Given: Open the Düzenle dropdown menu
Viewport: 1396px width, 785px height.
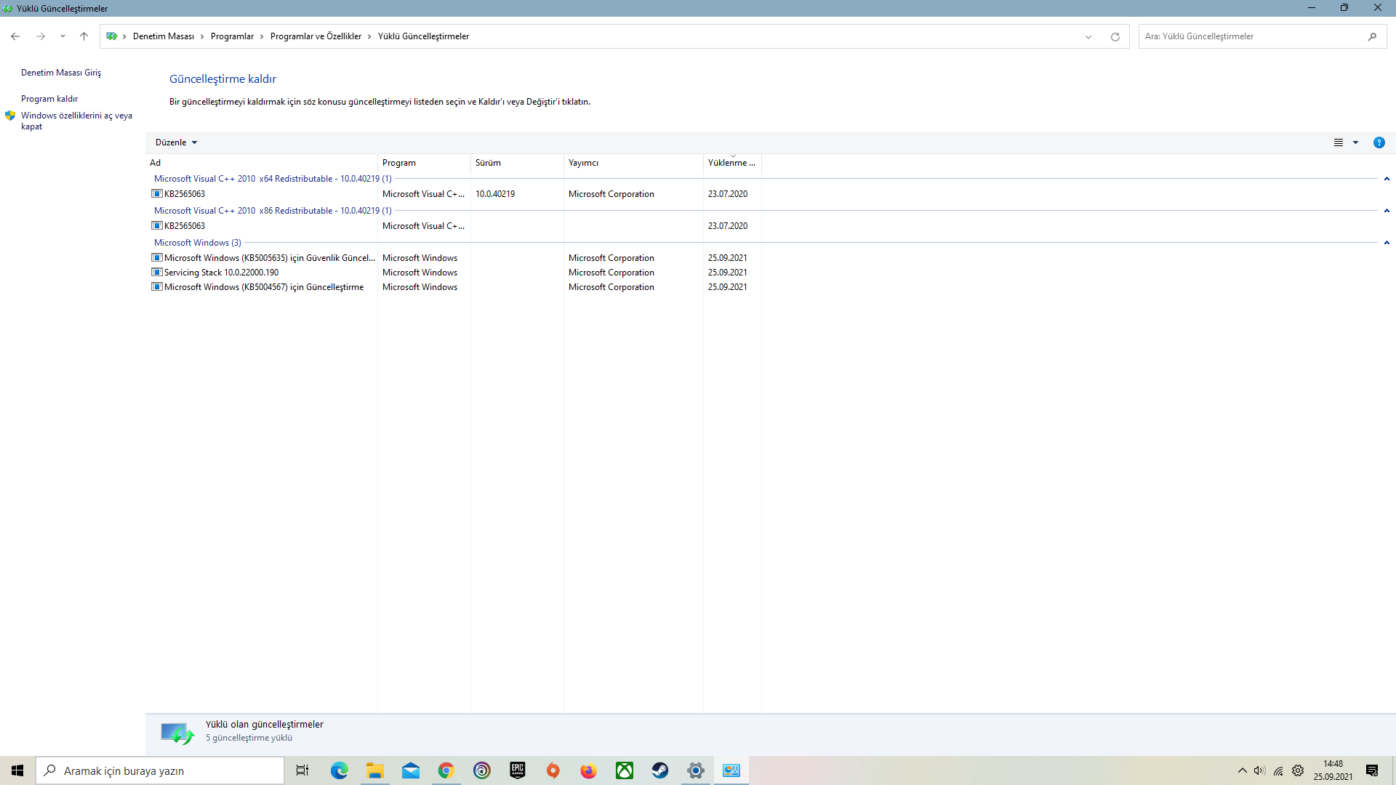Looking at the screenshot, I should (176, 142).
